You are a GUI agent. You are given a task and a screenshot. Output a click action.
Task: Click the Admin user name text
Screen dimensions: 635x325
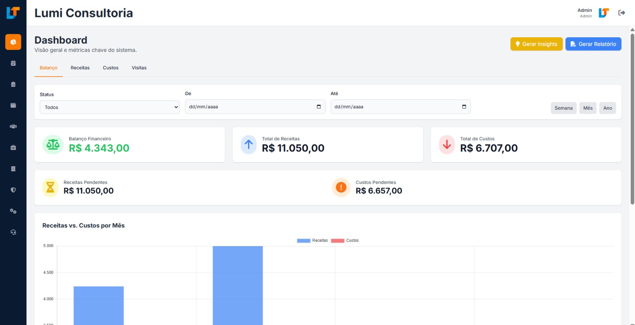tap(585, 10)
